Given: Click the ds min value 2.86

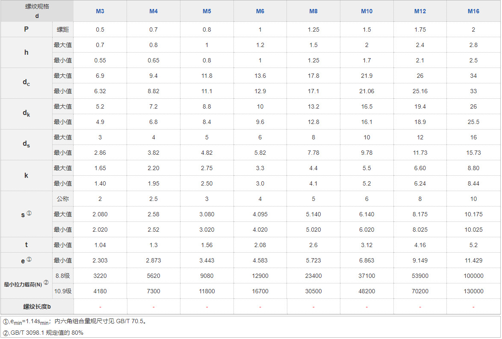Looking at the screenshot, I should (x=100, y=153).
